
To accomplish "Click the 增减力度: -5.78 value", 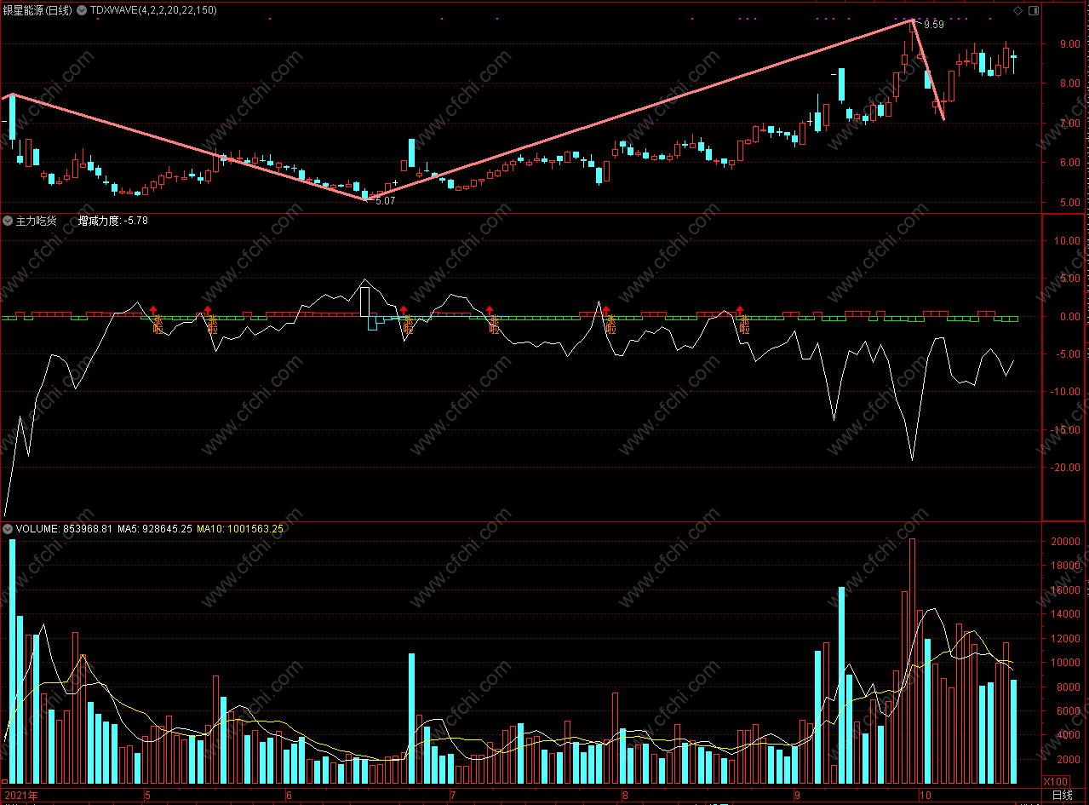I will click(113, 221).
